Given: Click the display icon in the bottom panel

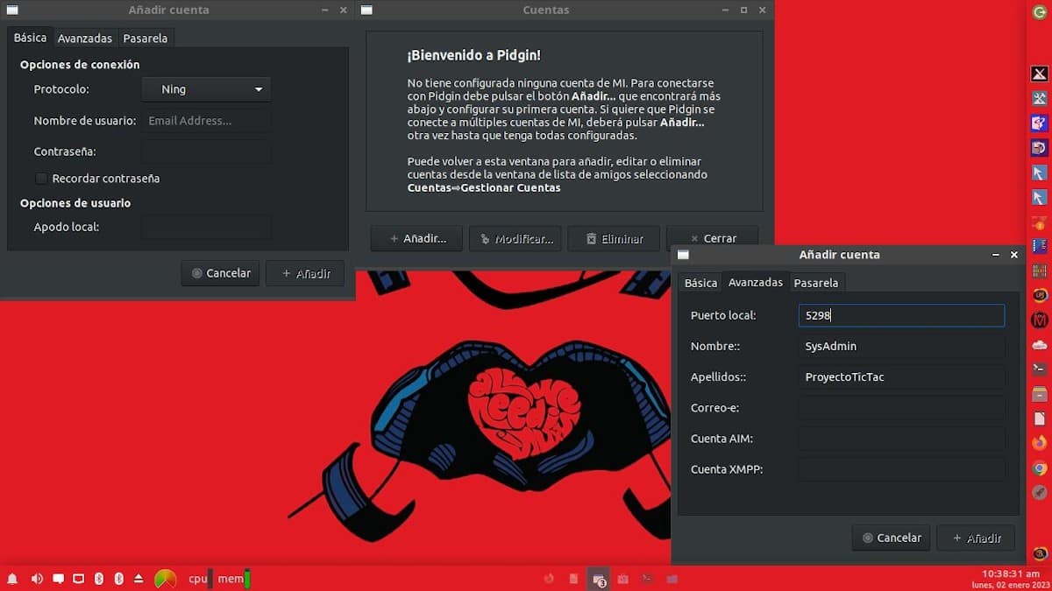Looking at the screenshot, I should 78,579.
